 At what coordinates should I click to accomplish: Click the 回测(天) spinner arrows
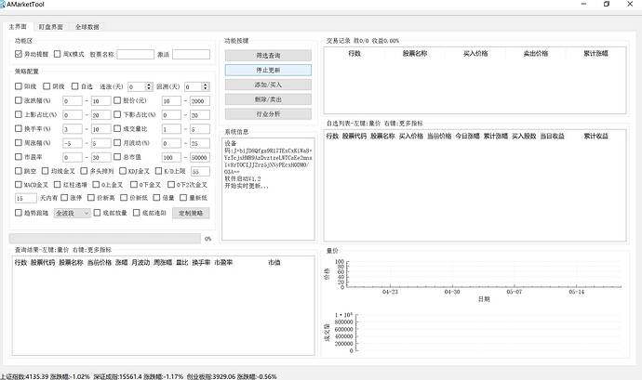[206, 86]
